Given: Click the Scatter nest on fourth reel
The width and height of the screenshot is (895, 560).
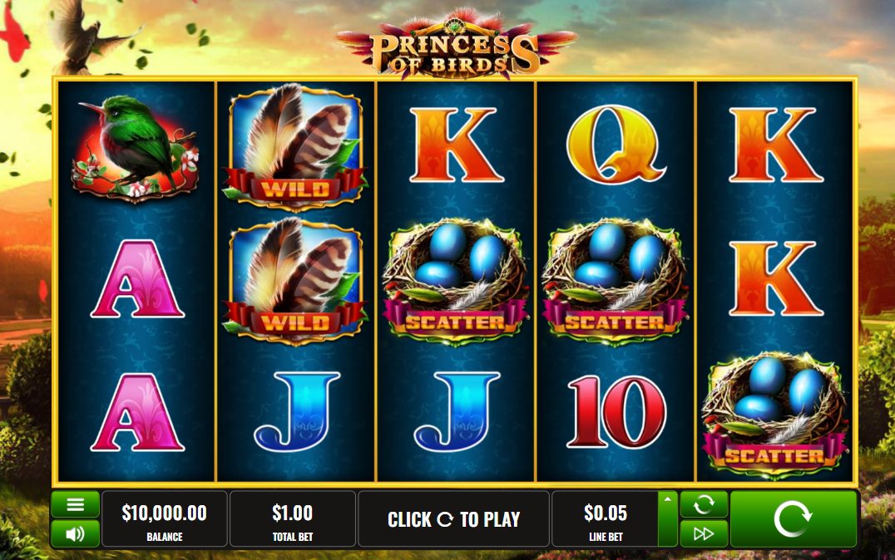Looking at the screenshot, I should [615, 282].
